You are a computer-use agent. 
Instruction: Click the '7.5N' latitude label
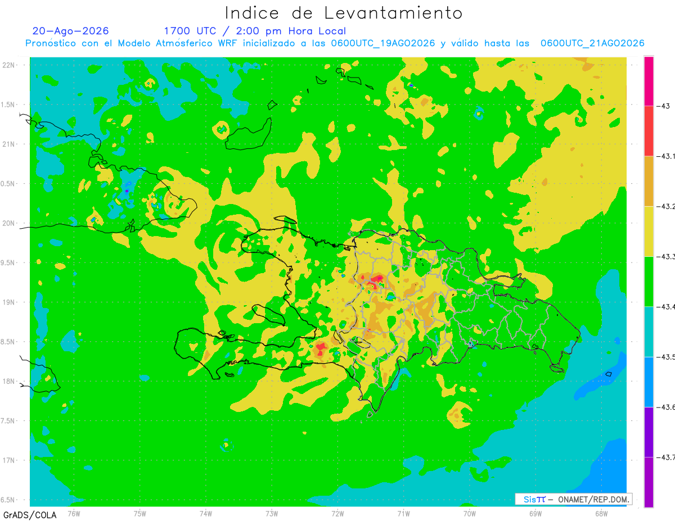(8, 421)
